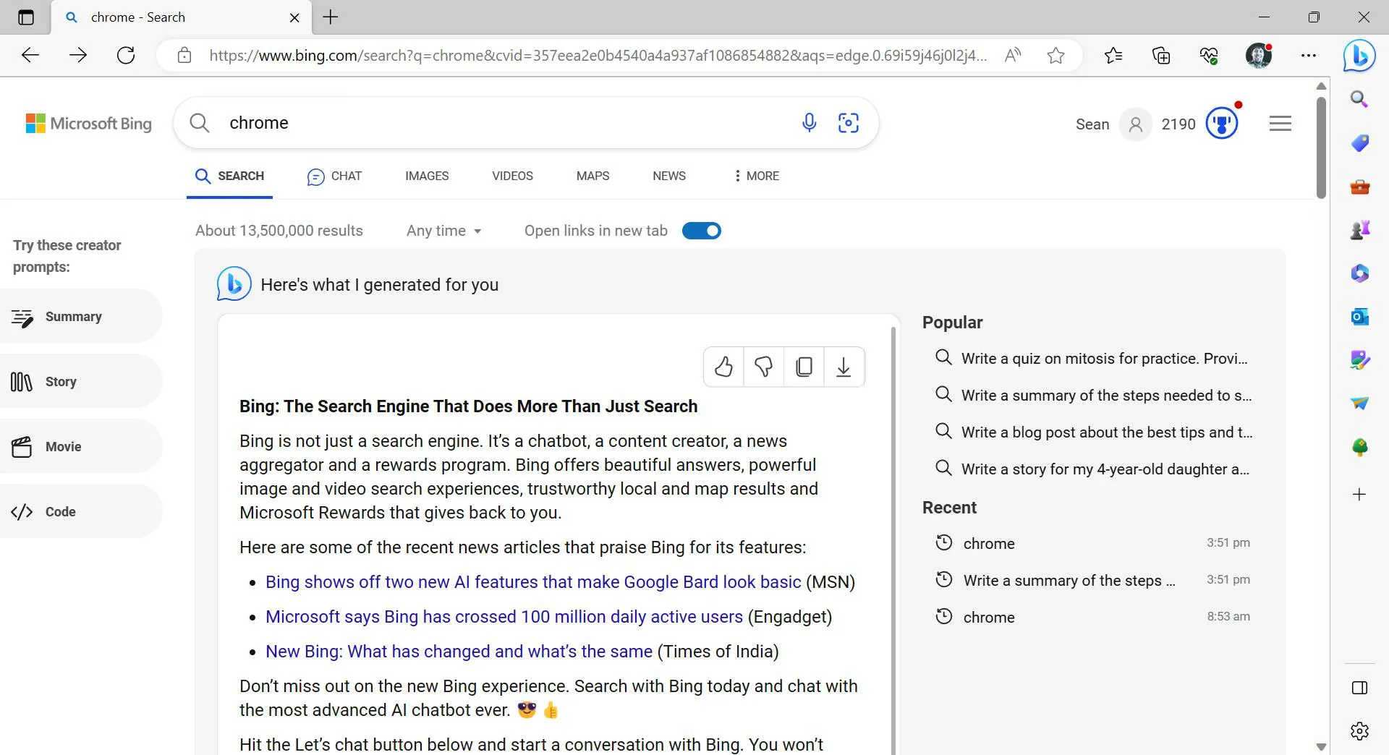Expand the Any time filter dropdown
This screenshot has height=755, width=1389.
tap(444, 231)
